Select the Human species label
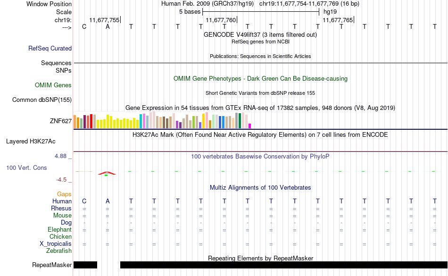The width and height of the screenshot is (448, 276). tap(62, 201)
